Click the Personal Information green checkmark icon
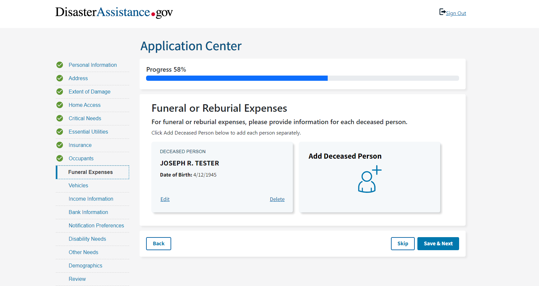This screenshot has height=286, width=539. point(60,65)
